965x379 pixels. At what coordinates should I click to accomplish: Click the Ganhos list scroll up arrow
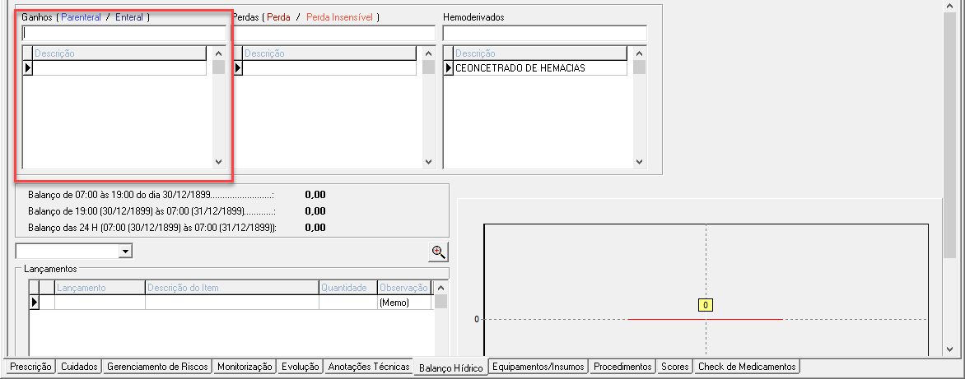[x=218, y=53]
